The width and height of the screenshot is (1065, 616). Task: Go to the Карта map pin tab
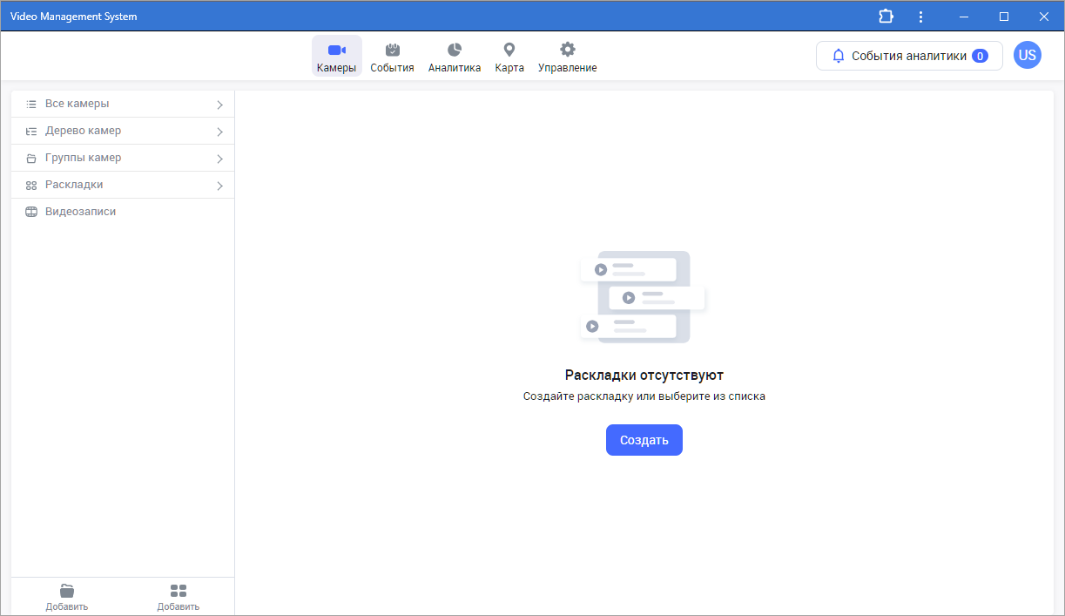(509, 57)
